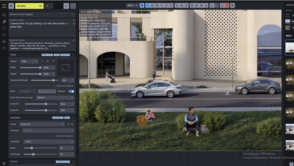Select the Brush tool
The width and height of the screenshot is (294, 166).
point(147,5)
